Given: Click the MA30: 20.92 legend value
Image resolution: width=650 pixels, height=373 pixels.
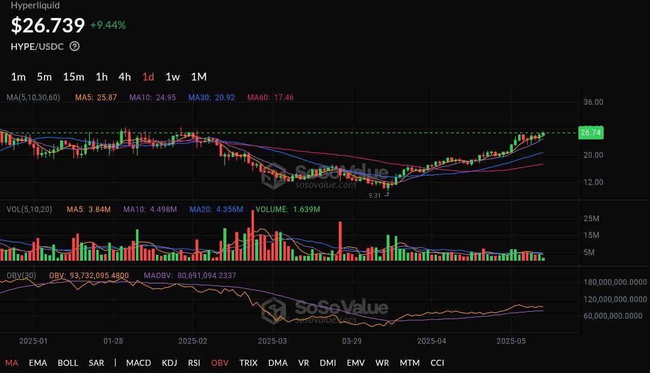Looking at the screenshot, I should (x=211, y=97).
